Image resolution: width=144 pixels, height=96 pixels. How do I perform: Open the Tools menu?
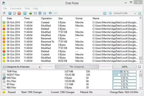pos(27,9)
